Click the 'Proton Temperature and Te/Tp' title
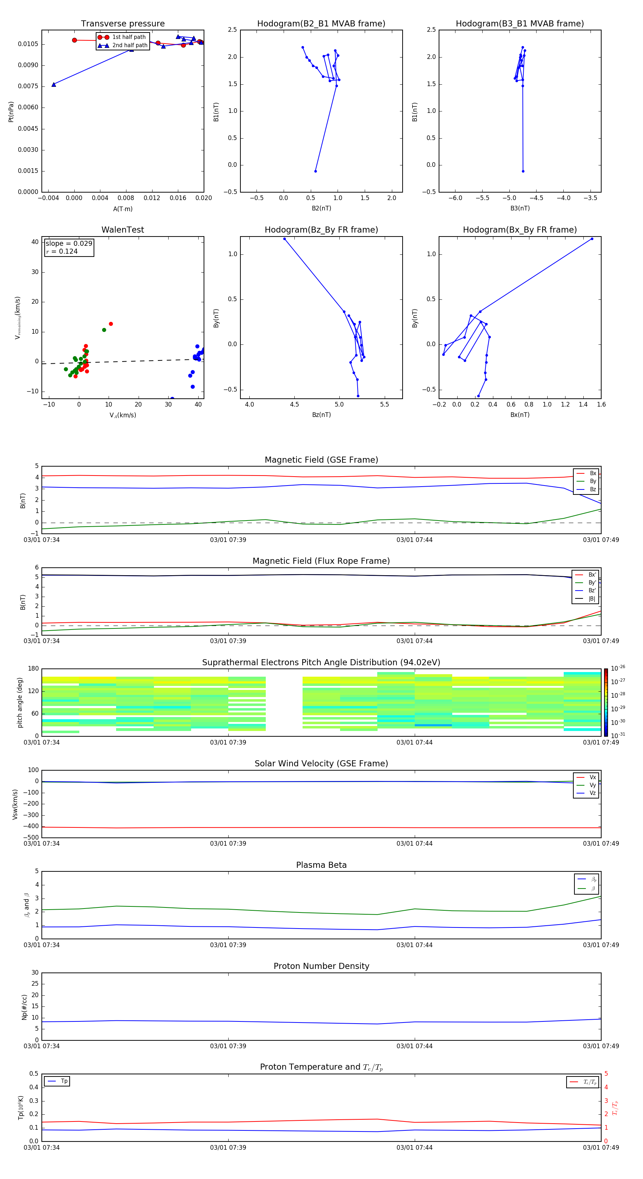 pyautogui.click(x=321, y=1067)
